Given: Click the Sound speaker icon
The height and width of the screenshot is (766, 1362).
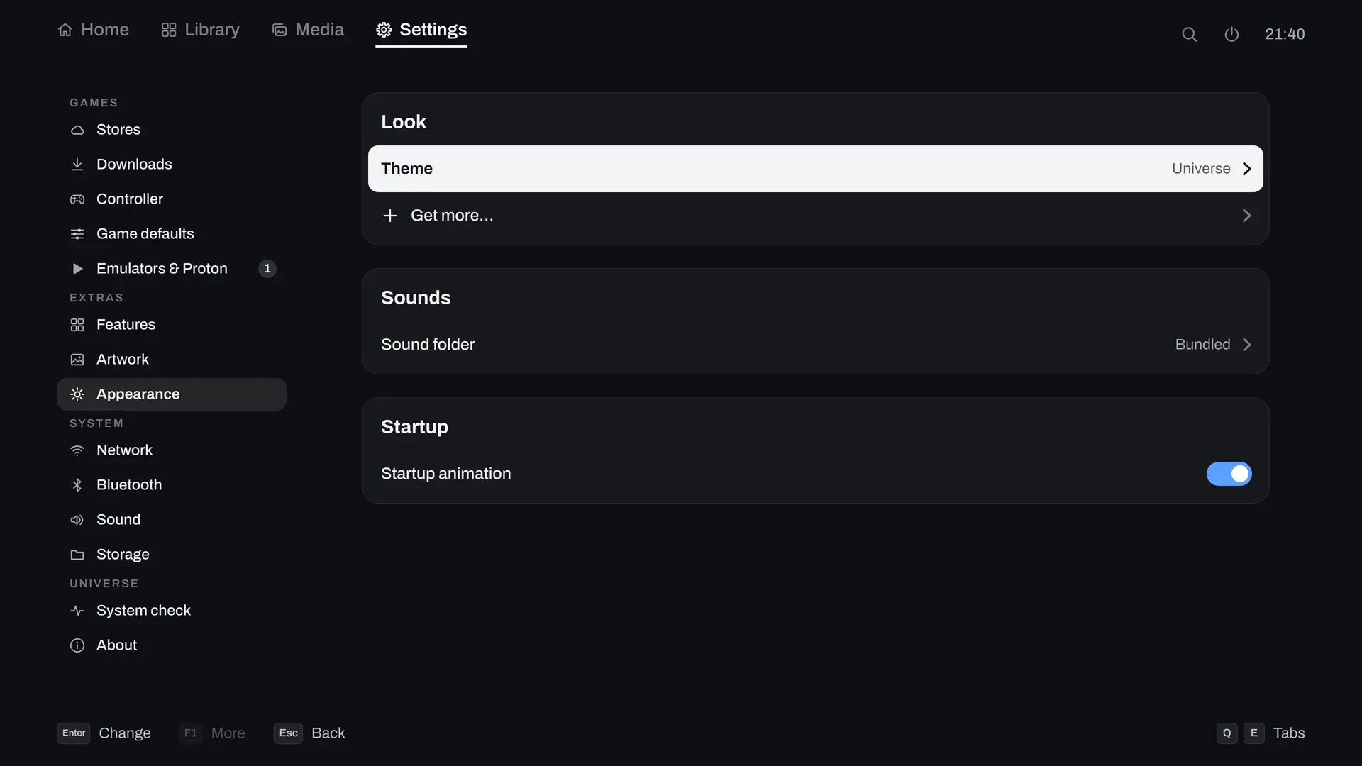Looking at the screenshot, I should 77,520.
